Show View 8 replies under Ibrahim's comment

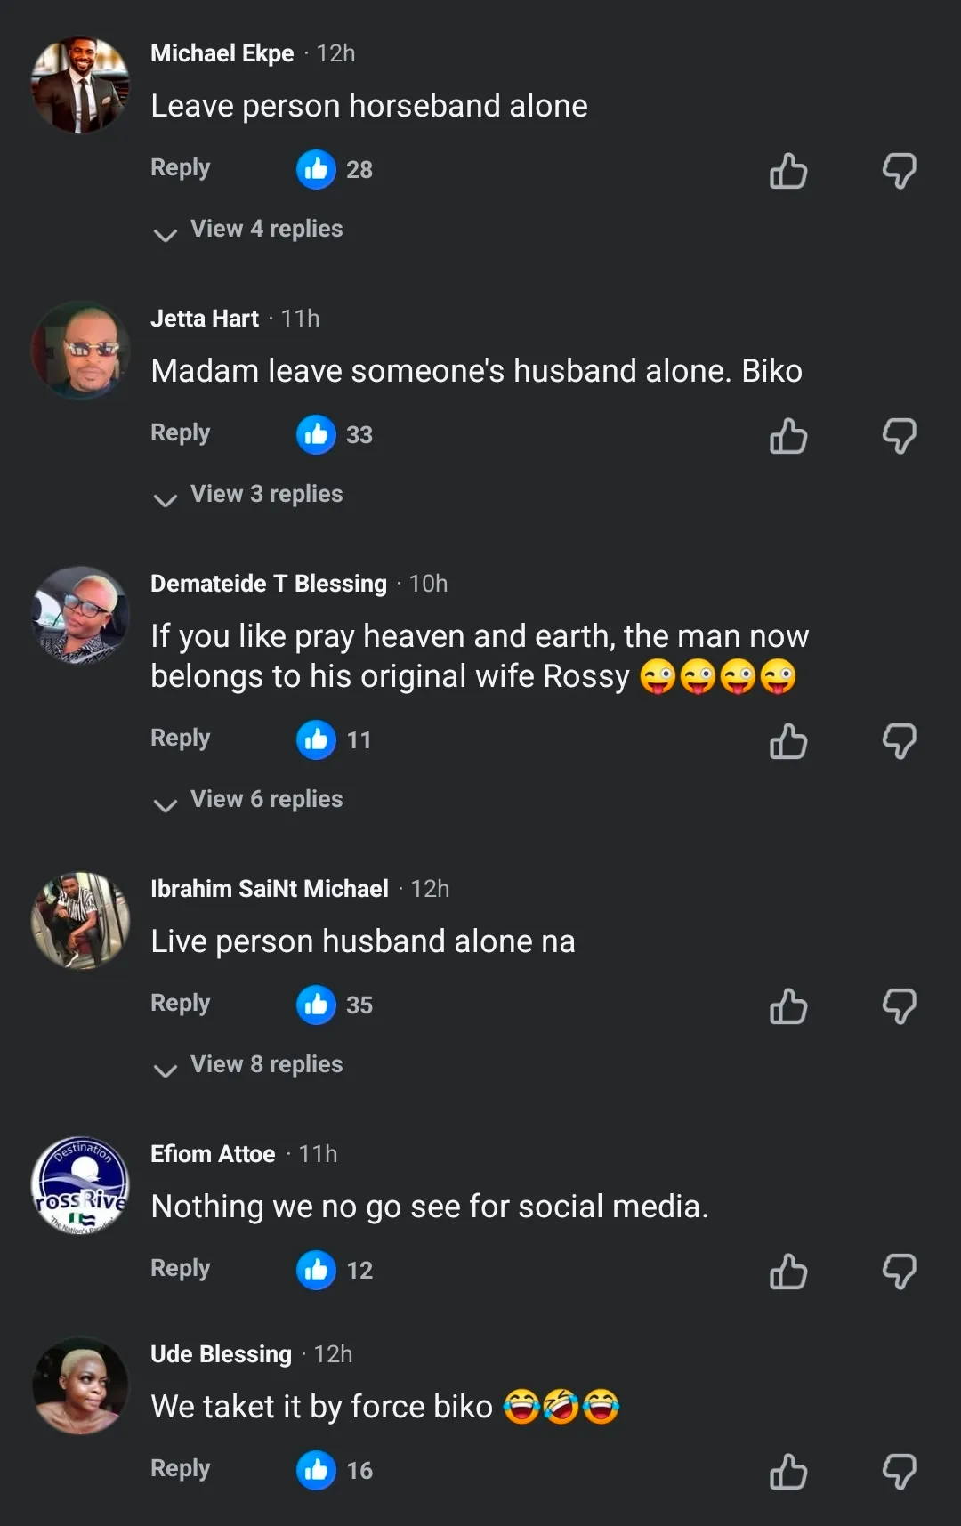[x=265, y=1065]
